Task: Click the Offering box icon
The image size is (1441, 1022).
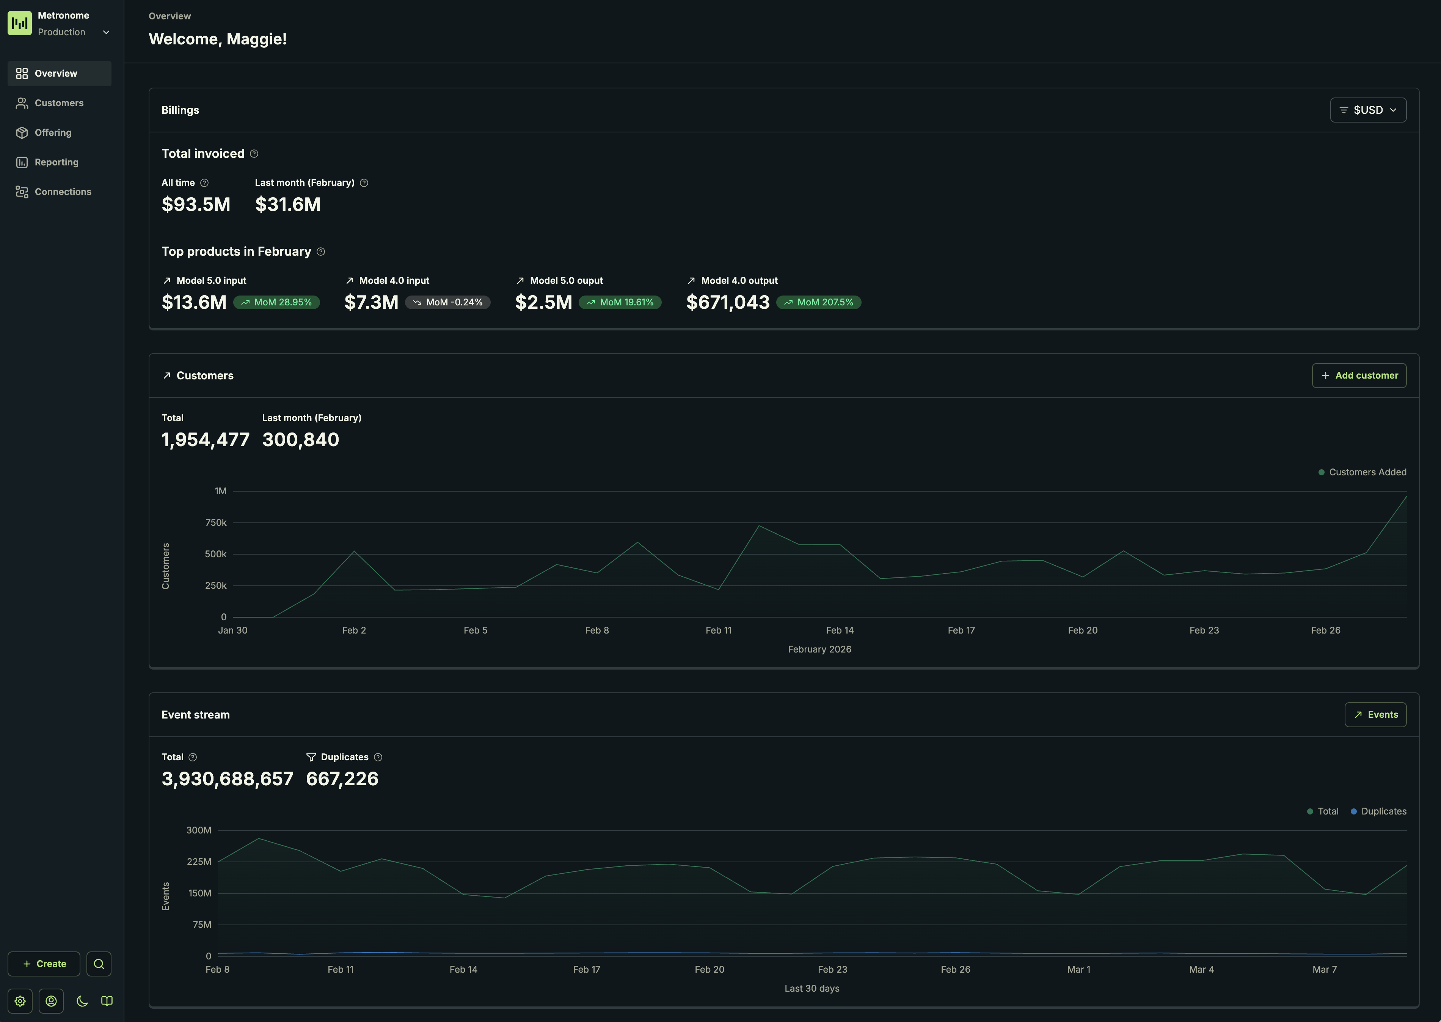Action: tap(22, 133)
